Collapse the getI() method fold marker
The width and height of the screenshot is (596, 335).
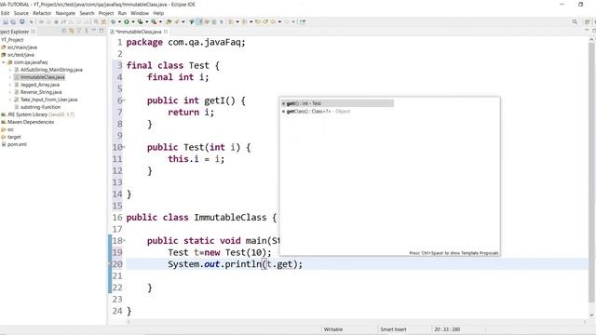[124, 100]
